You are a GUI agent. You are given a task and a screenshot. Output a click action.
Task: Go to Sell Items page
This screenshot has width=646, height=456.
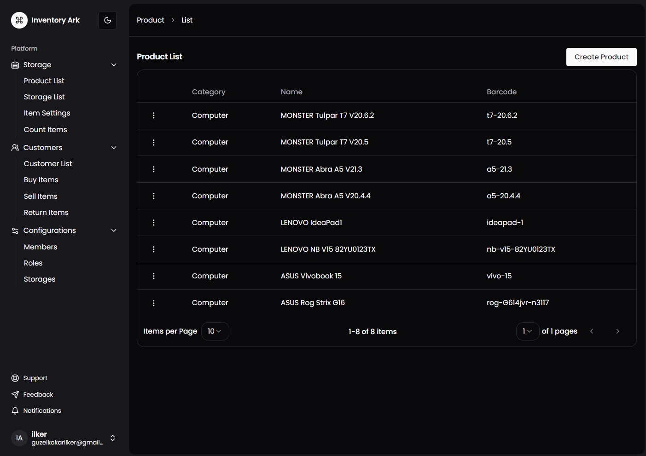41,196
